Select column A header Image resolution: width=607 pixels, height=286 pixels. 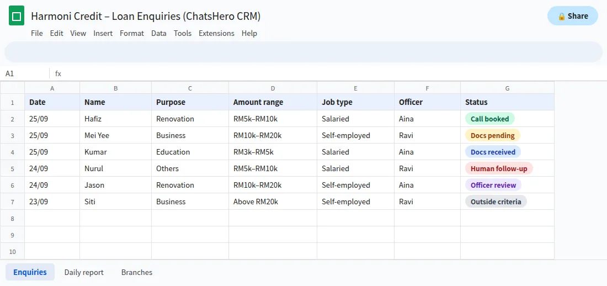pos(52,88)
